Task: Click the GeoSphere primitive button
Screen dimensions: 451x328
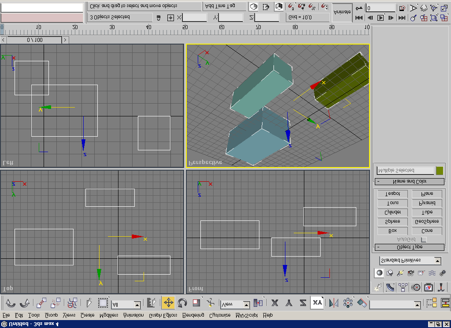Action: pos(427,221)
